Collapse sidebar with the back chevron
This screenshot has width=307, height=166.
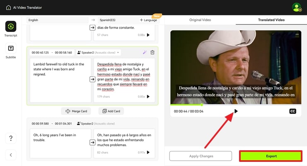(11, 155)
